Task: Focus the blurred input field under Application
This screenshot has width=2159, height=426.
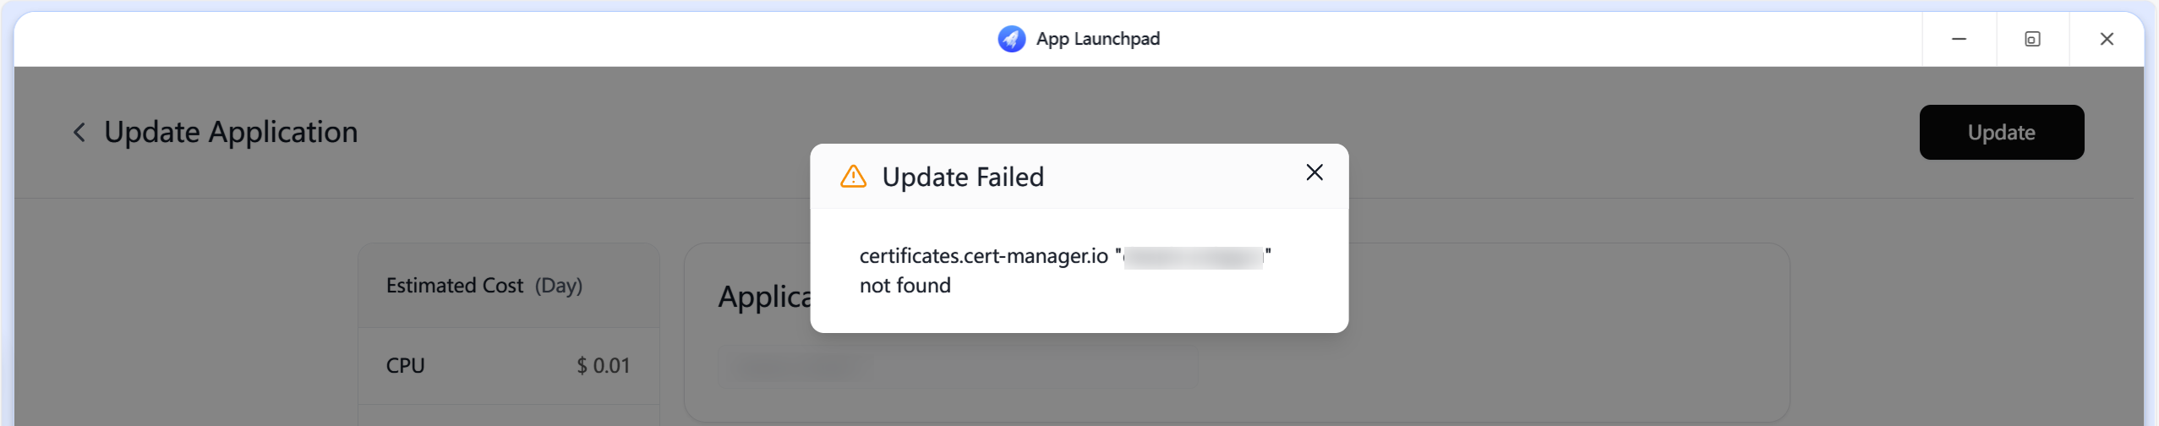Action: coord(958,367)
